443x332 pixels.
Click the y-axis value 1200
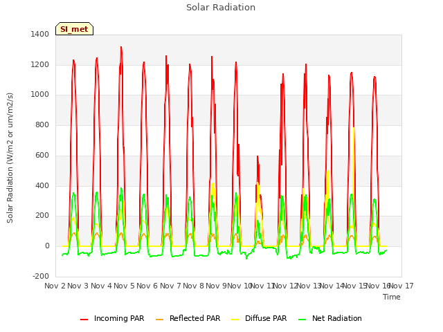[40, 64]
